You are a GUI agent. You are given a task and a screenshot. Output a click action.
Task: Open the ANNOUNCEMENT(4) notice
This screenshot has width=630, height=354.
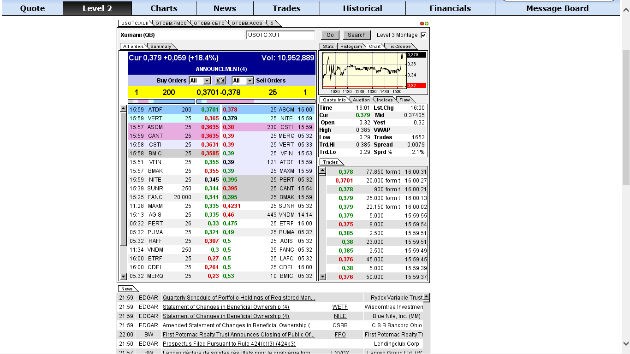221,69
